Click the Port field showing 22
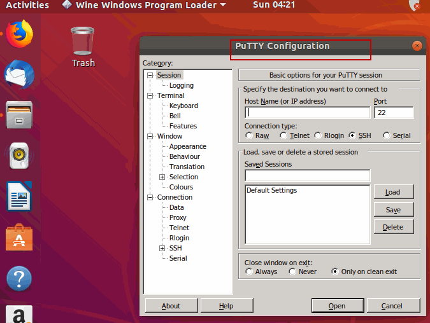 (394, 113)
